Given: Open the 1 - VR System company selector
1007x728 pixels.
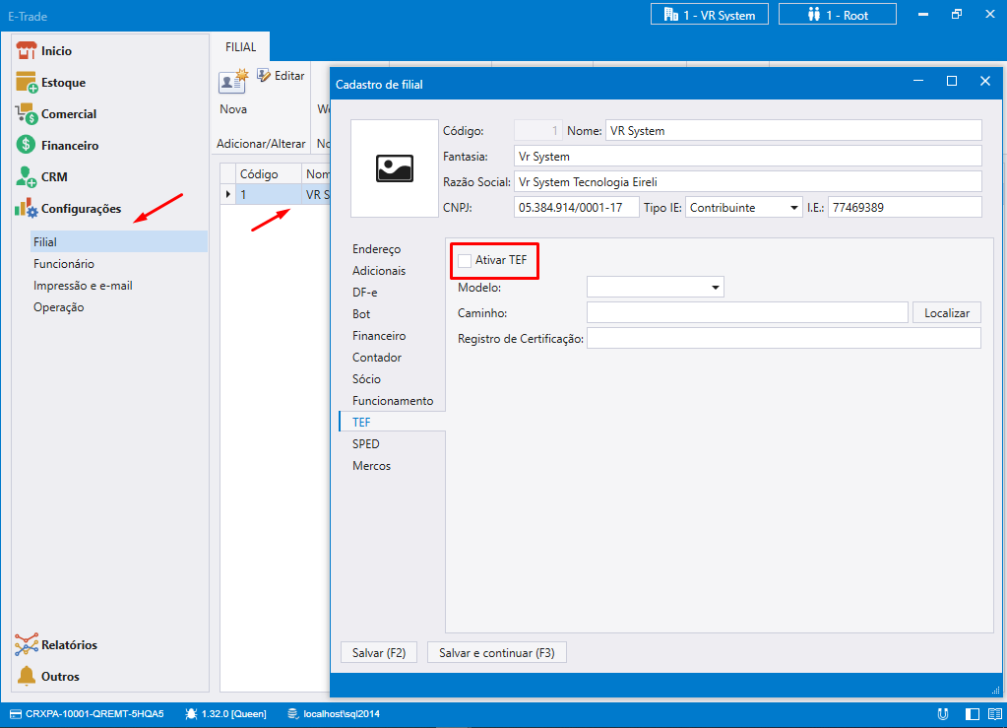Looking at the screenshot, I should pyautogui.click(x=710, y=15).
